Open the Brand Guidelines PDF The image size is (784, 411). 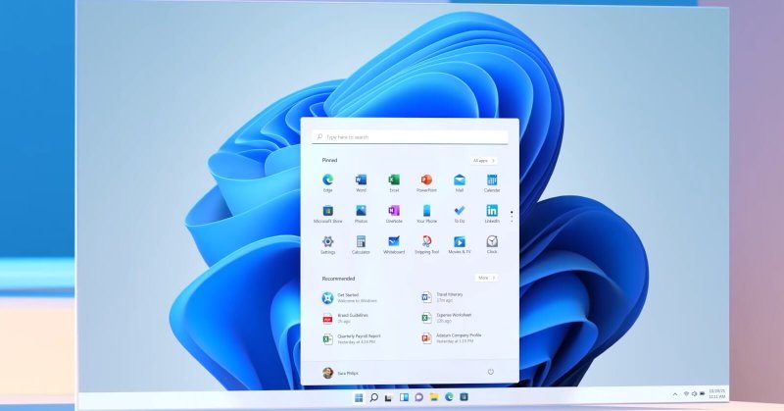click(x=346, y=319)
